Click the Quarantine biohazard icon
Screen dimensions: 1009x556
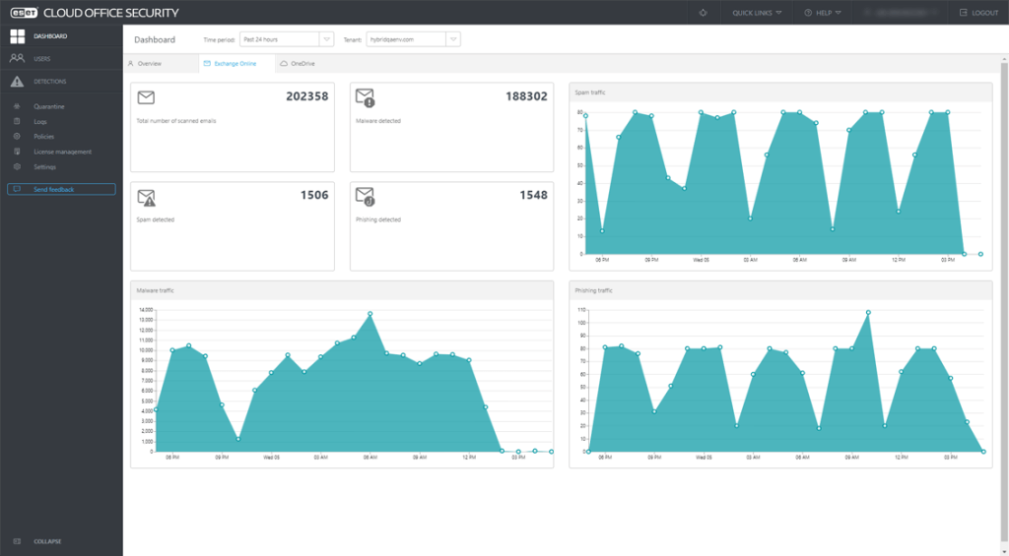(x=17, y=106)
